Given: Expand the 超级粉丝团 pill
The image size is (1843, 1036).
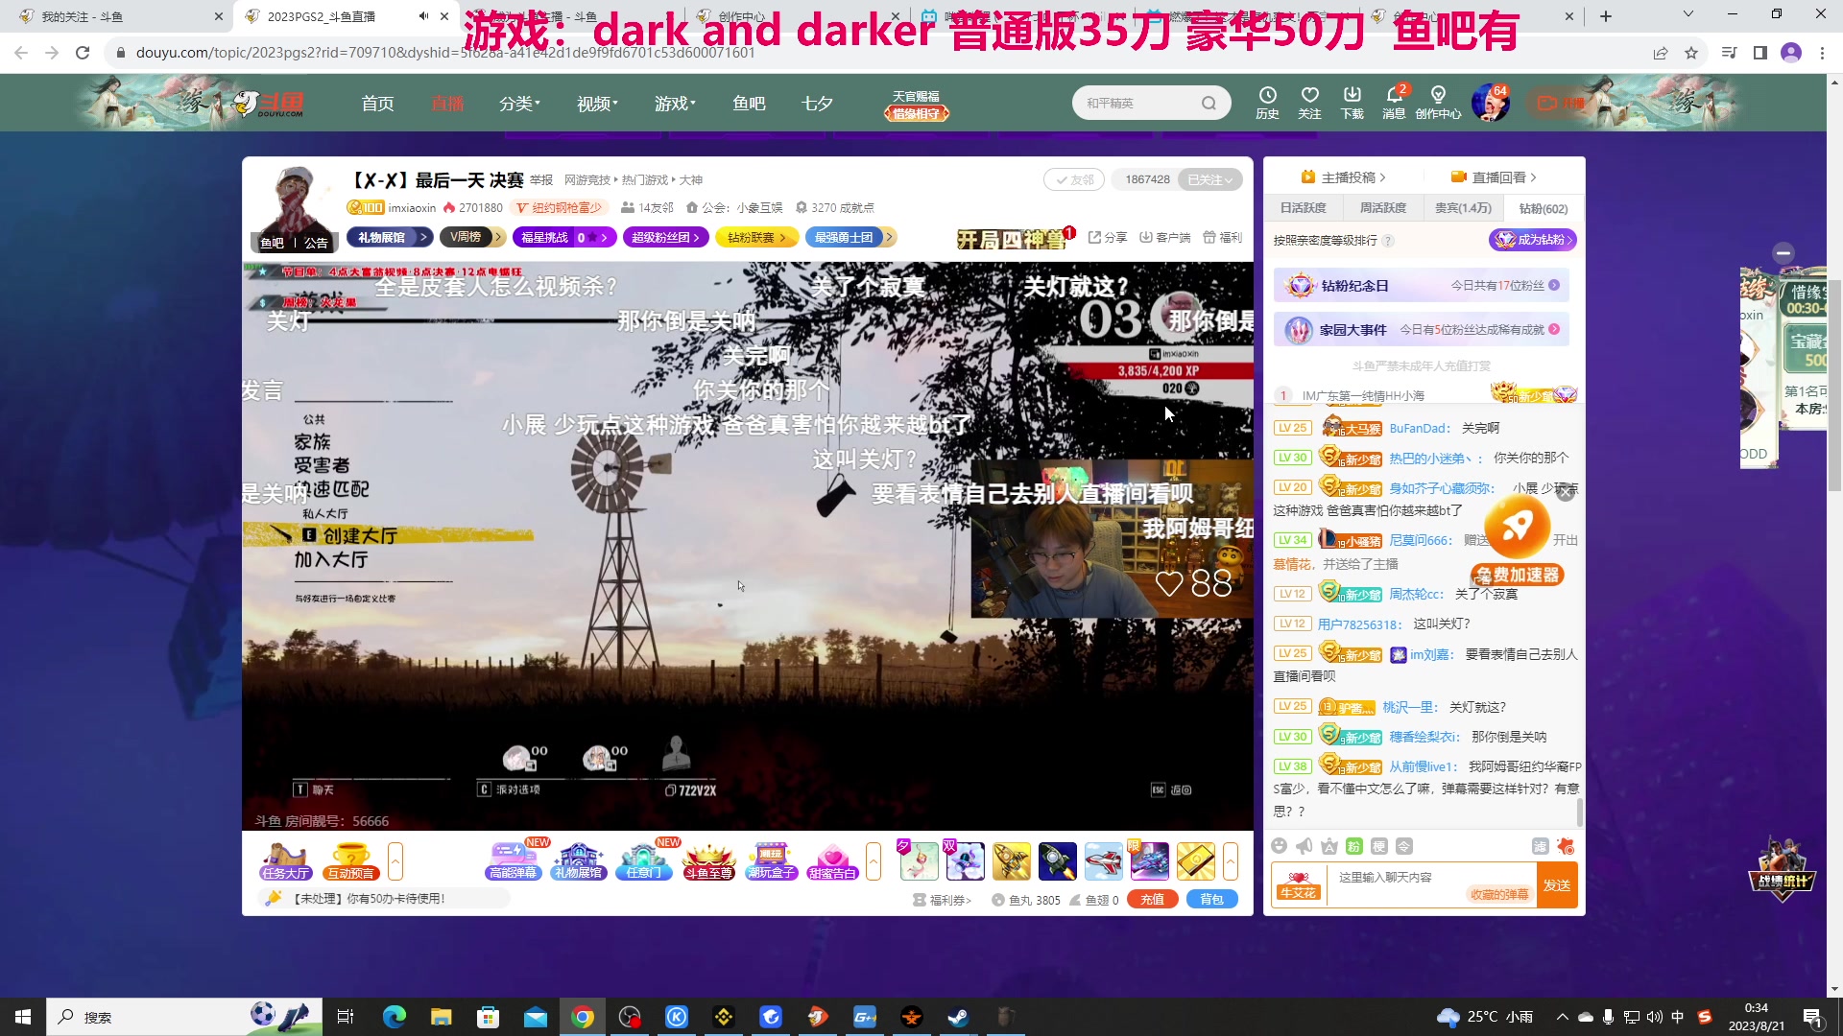Looking at the screenshot, I should tap(665, 237).
